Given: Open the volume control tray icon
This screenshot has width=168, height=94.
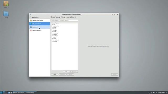Looking at the screenshot, I should pyautogui.click(x=154, y=93).
